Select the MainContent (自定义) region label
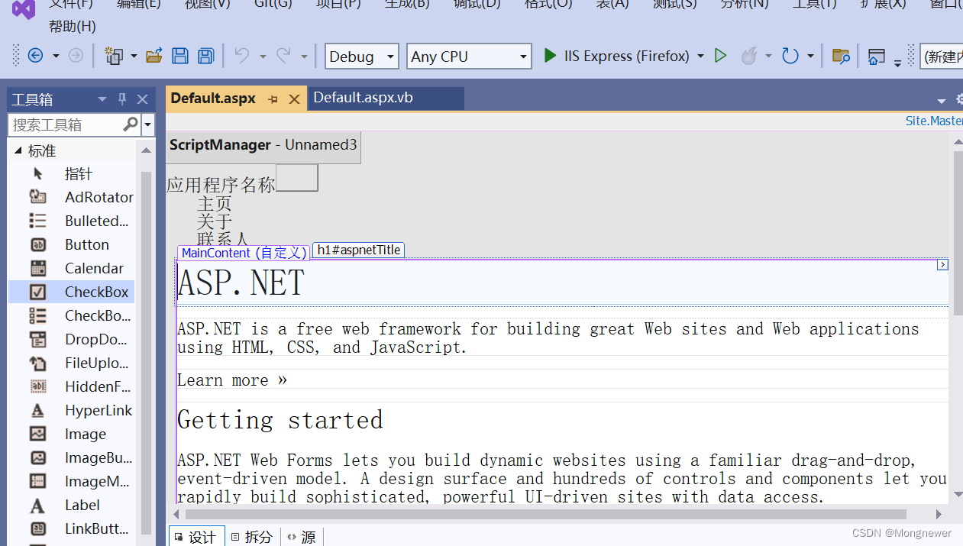Screen dimensions: 963x546 tap(244, 253)
